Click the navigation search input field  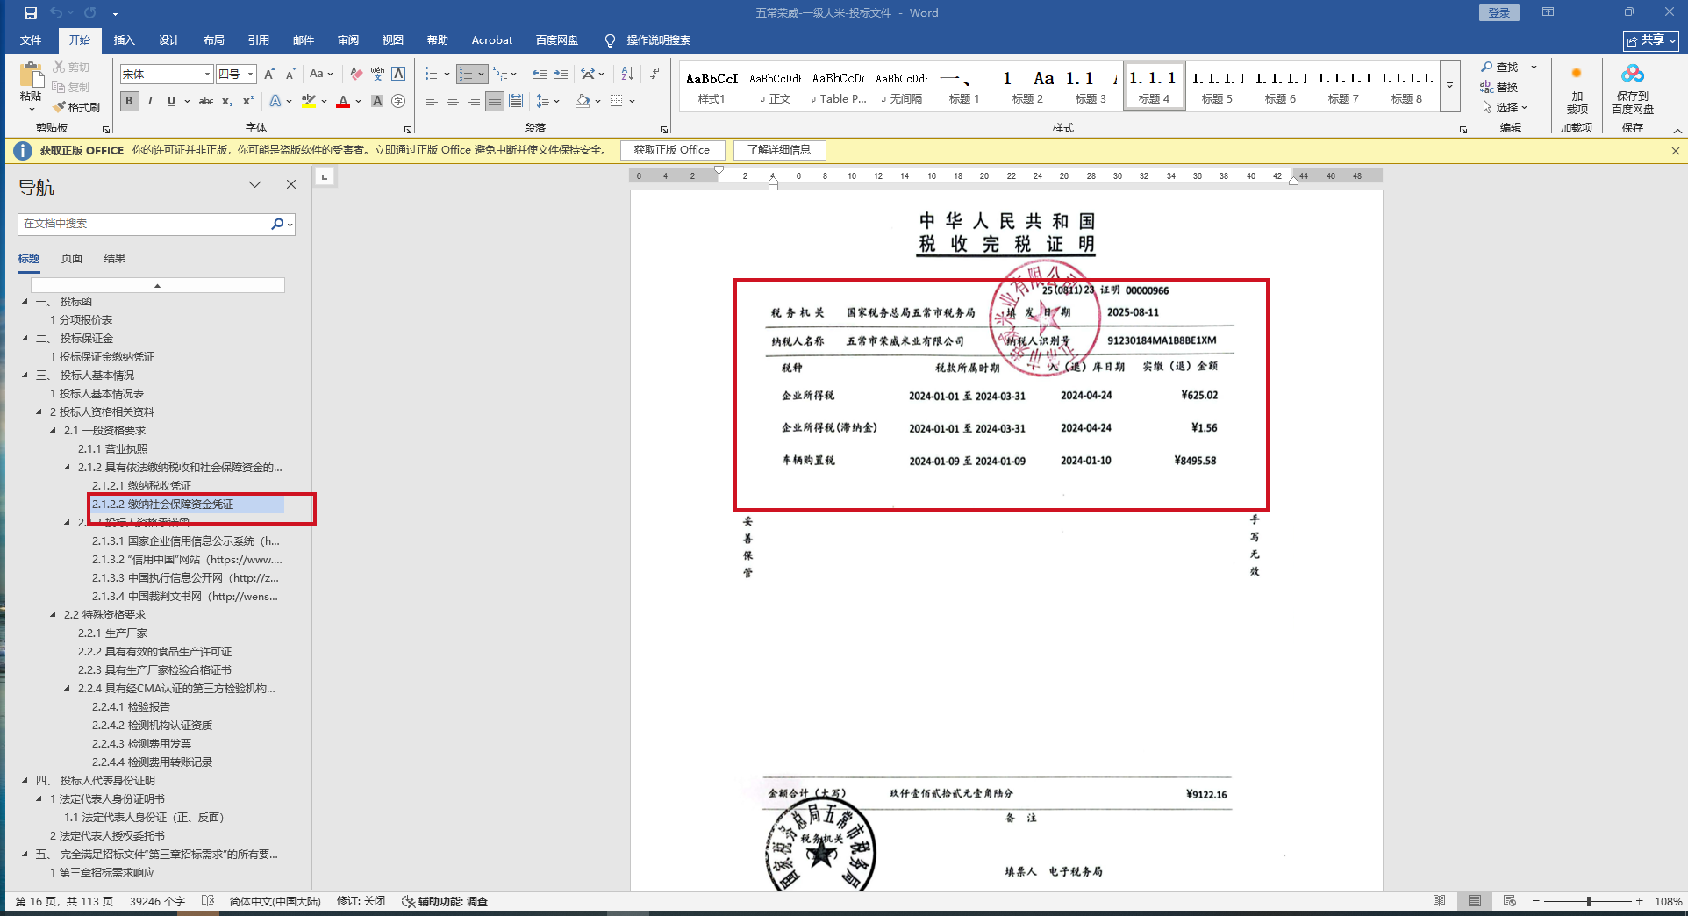pos(146,224)
